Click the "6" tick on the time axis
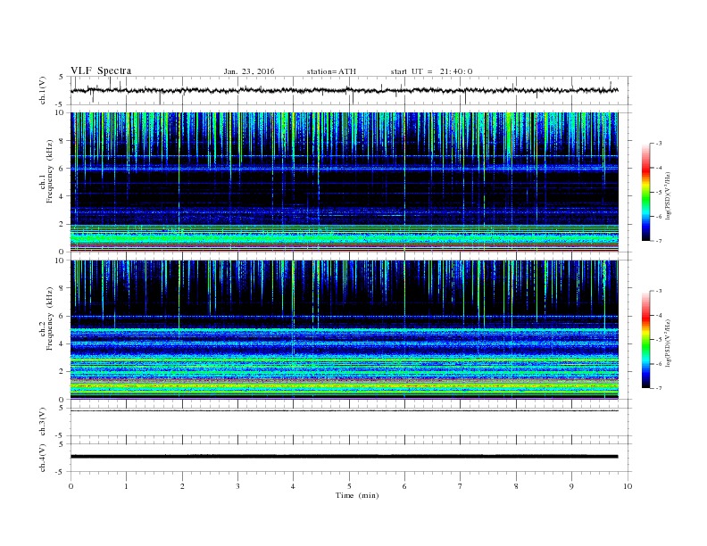Screen dimensions: 707x546 coord(404,486)
